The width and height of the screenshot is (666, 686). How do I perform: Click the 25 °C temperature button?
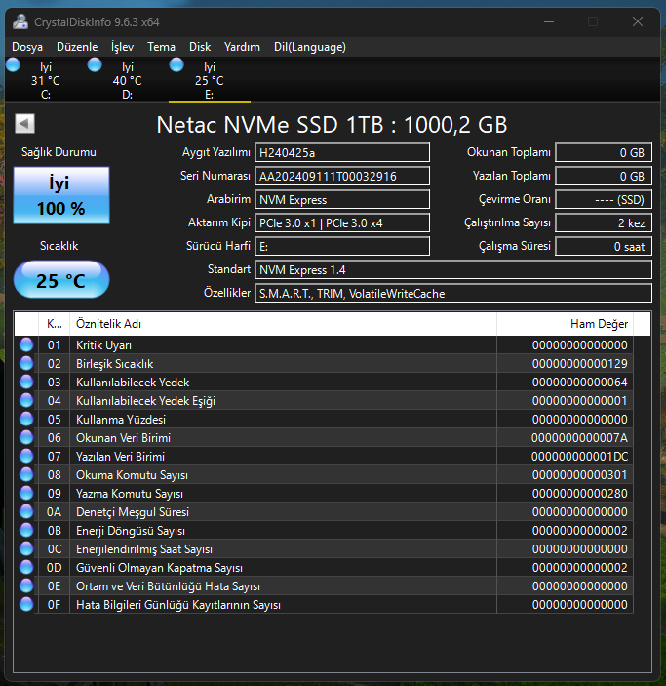61,279
